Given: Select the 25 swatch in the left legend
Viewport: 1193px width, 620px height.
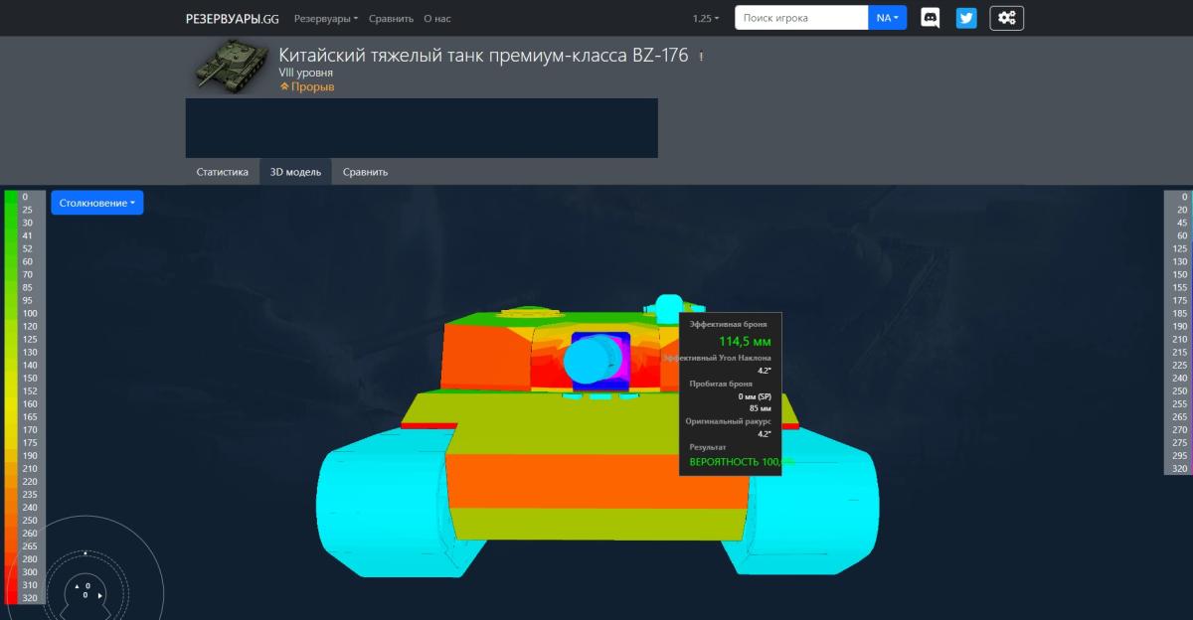Looking at the screenshot, I should click(x=12, y=210).
